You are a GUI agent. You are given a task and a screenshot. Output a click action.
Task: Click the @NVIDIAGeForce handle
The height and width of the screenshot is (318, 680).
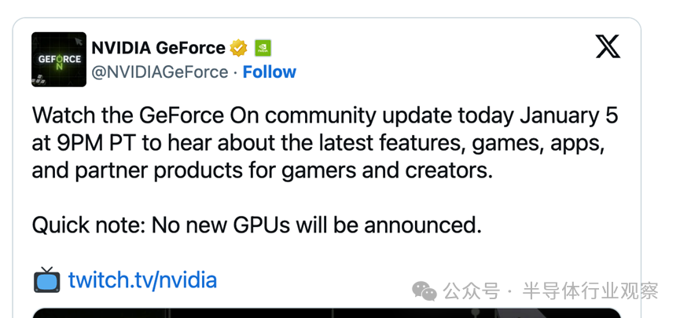coord(159,72)
